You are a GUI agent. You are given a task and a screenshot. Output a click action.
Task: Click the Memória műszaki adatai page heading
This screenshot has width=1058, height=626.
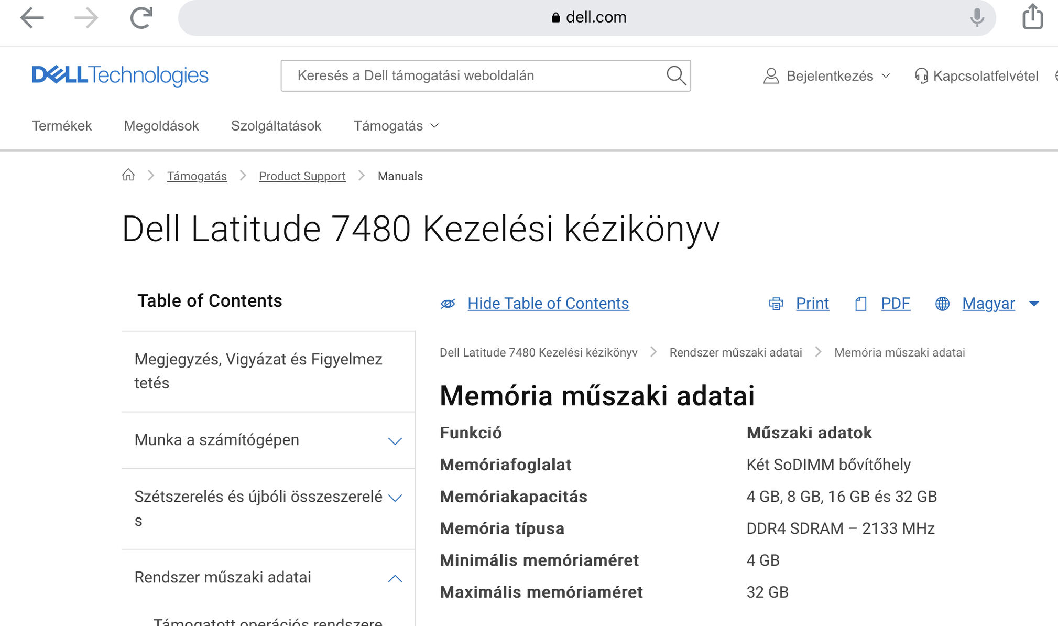point(597,396)
